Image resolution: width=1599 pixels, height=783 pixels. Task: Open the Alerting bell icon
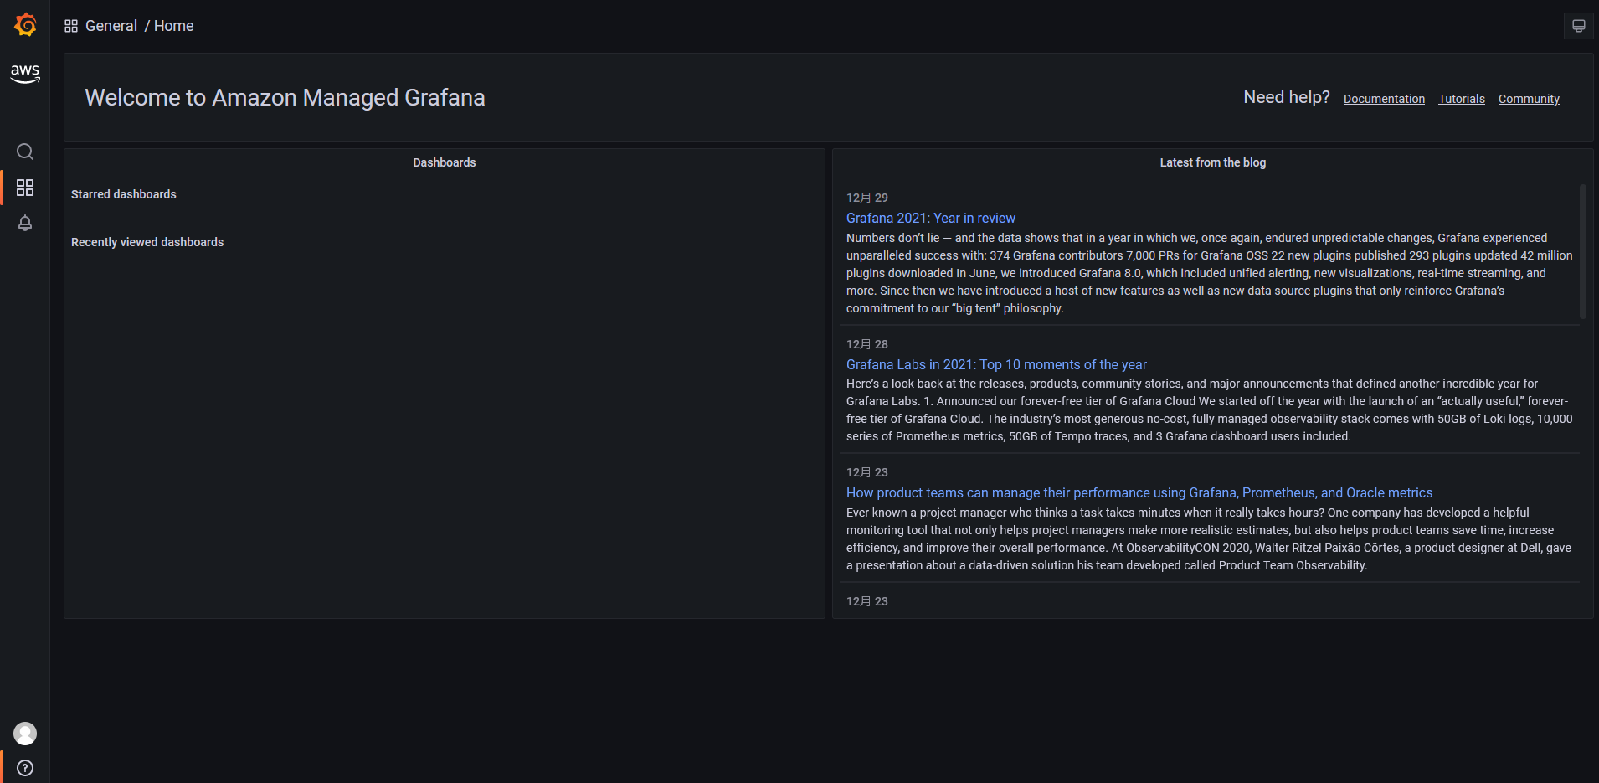pyautogui.click(x=25, y=223)
